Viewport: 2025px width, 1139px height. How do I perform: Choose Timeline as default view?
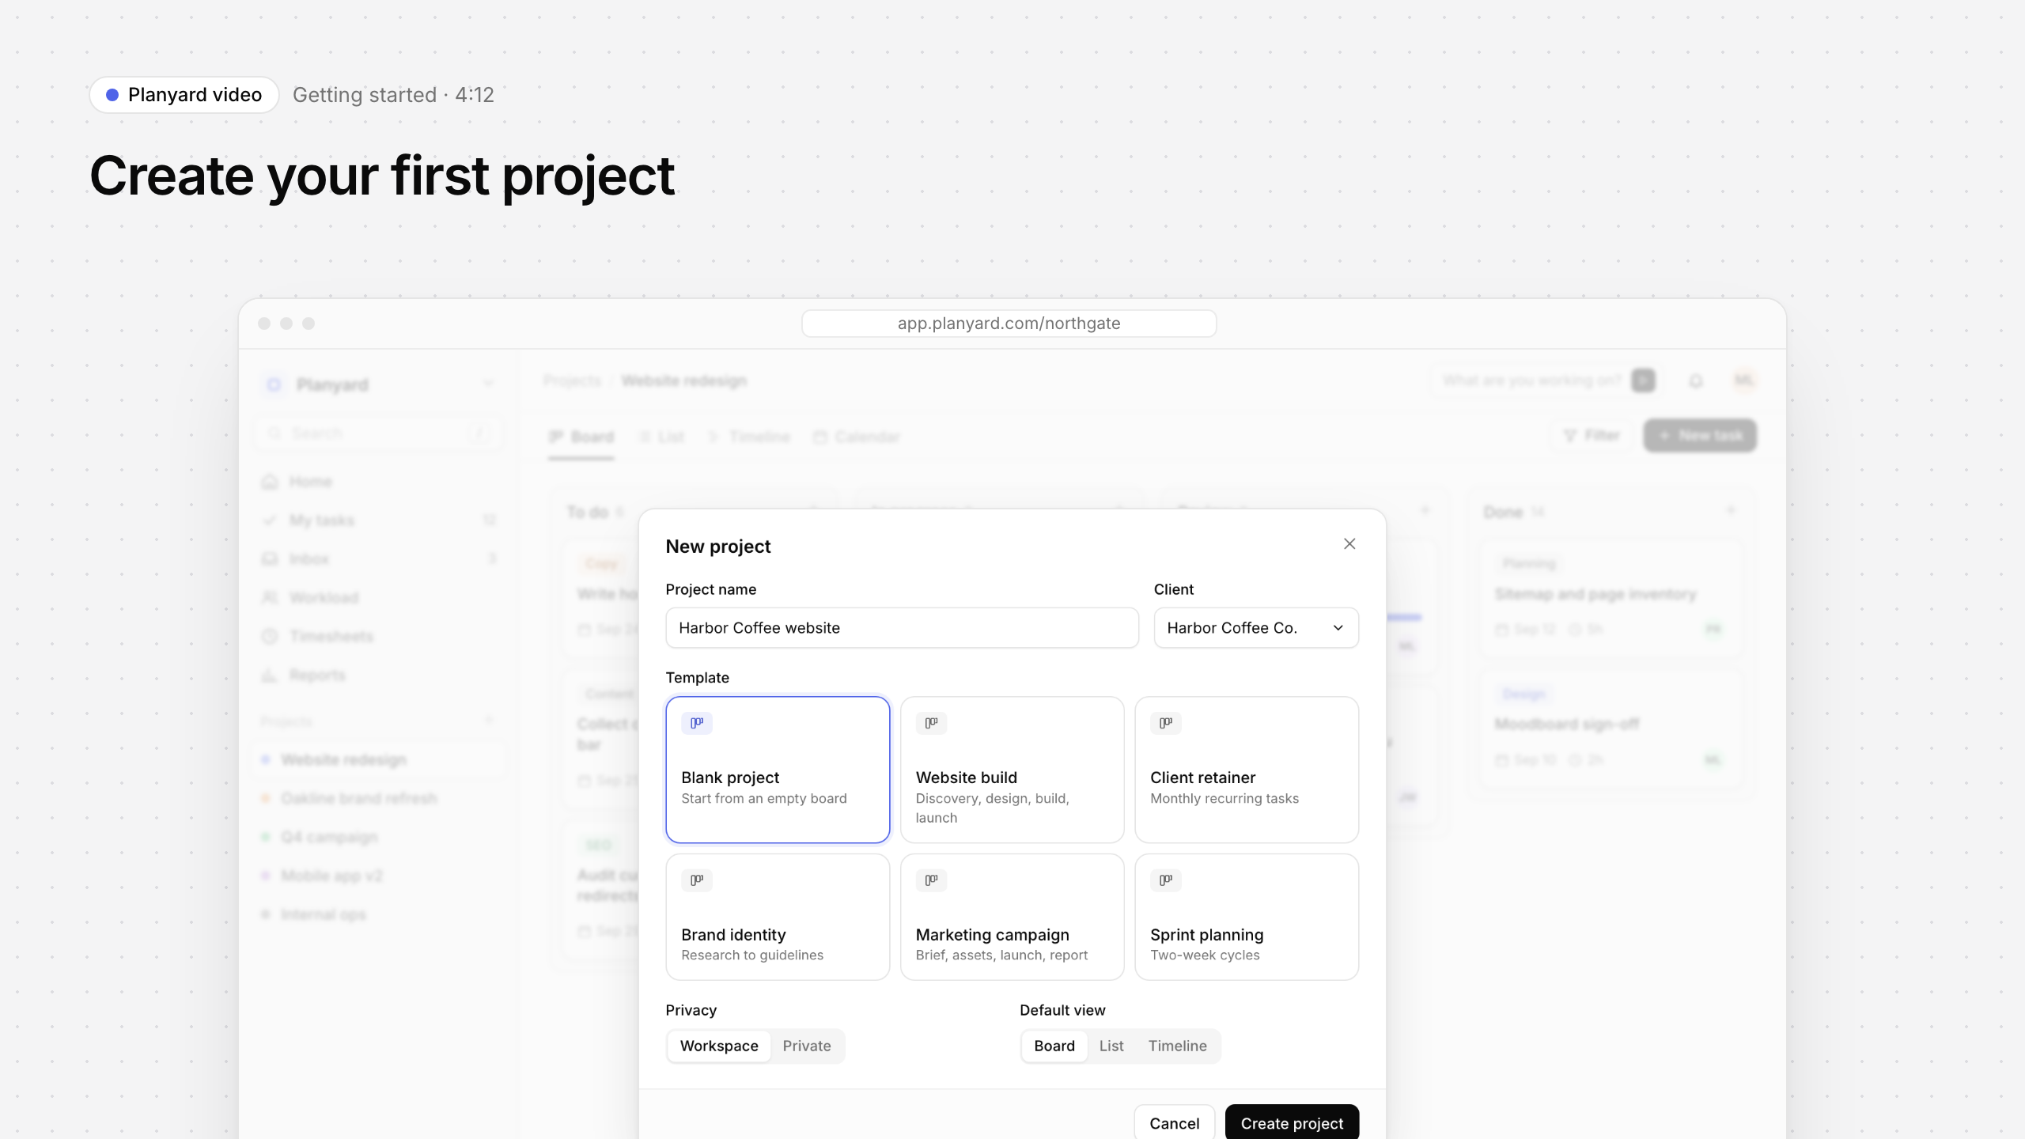click(1177, 1046)
